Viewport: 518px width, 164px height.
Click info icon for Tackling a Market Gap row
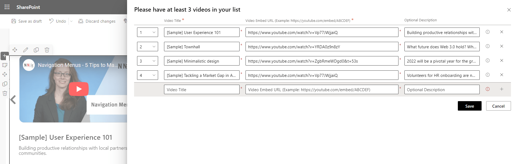[x=488, y=75]
